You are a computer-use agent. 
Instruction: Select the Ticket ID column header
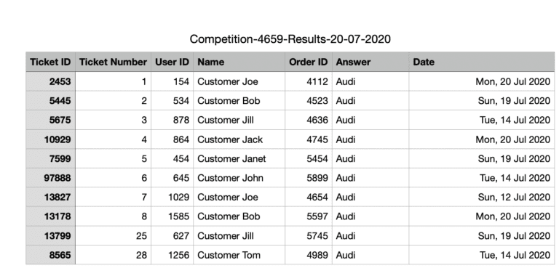pyautogui.click(x=50, y=62)
